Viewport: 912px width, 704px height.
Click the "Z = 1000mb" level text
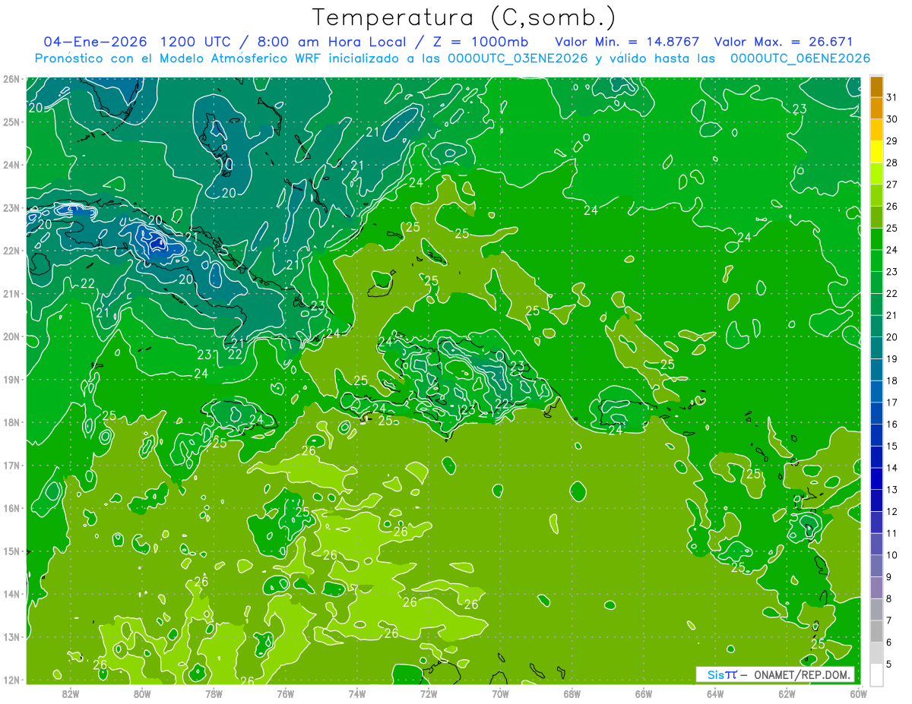tap(480, 41)
